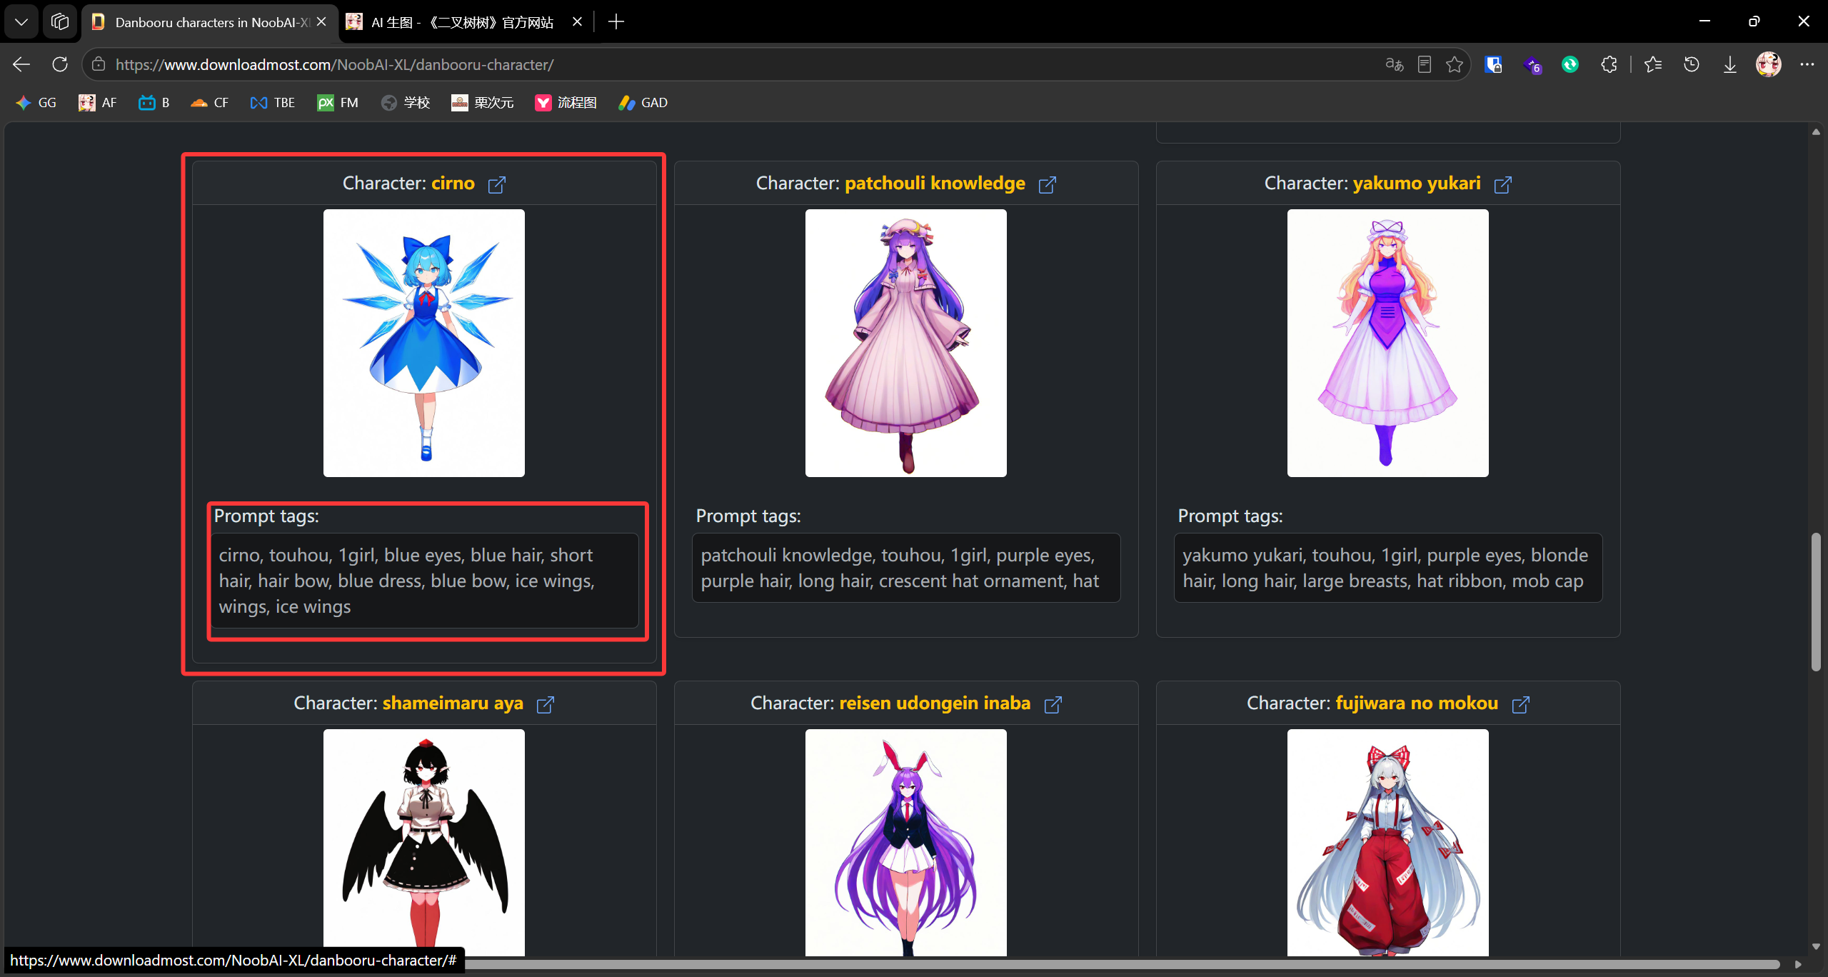This screenshot has height=977, width=1828.
Task: Open patchouli knowledge external link icon
Action: tap(1048, 185)
